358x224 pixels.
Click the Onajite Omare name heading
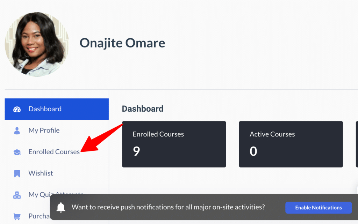coord(122,43)
